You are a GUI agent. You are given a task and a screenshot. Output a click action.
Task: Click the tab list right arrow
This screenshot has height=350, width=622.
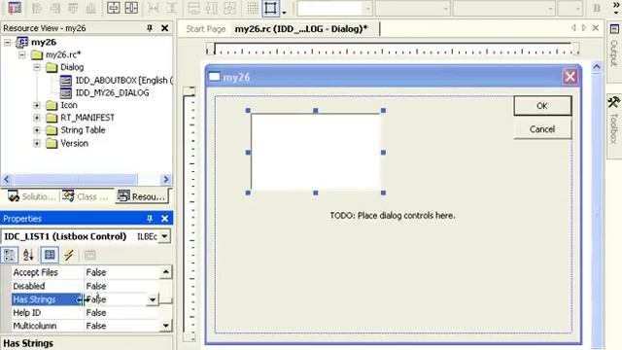pyautogui.click(x=584, y=28)
